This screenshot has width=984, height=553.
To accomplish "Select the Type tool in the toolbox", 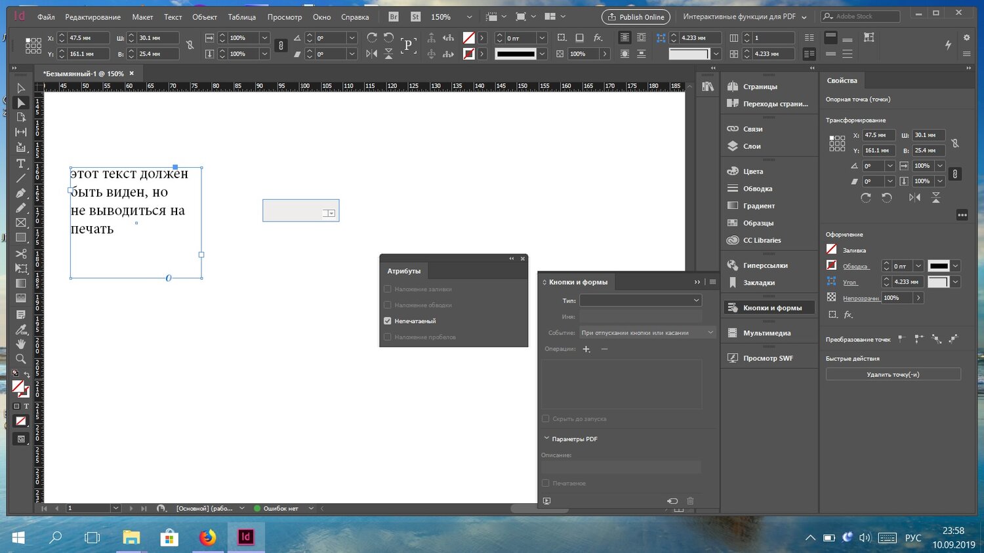I will click(21, 163).
